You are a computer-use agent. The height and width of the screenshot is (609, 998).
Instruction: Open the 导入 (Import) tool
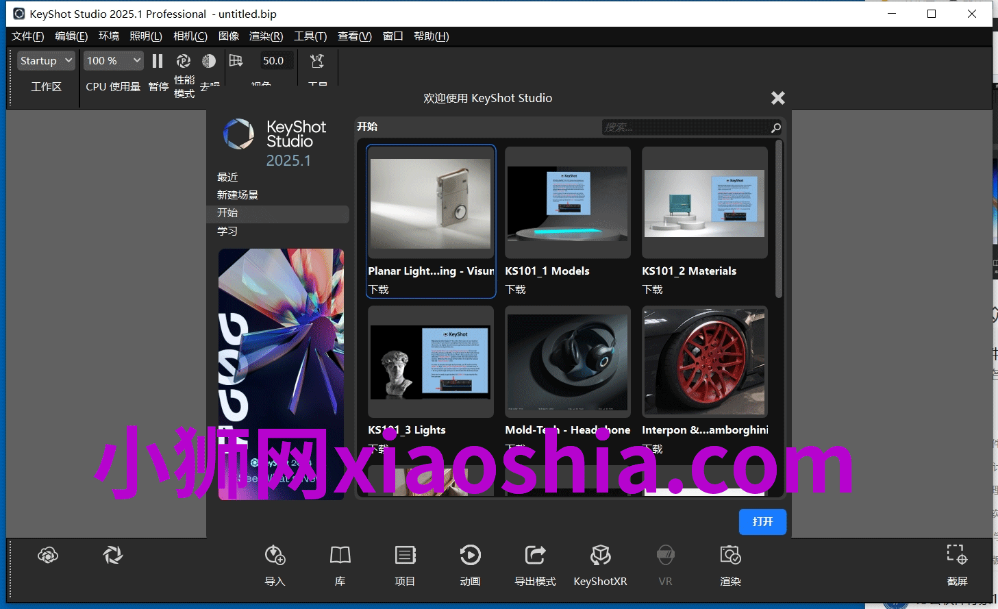point(274,563)
